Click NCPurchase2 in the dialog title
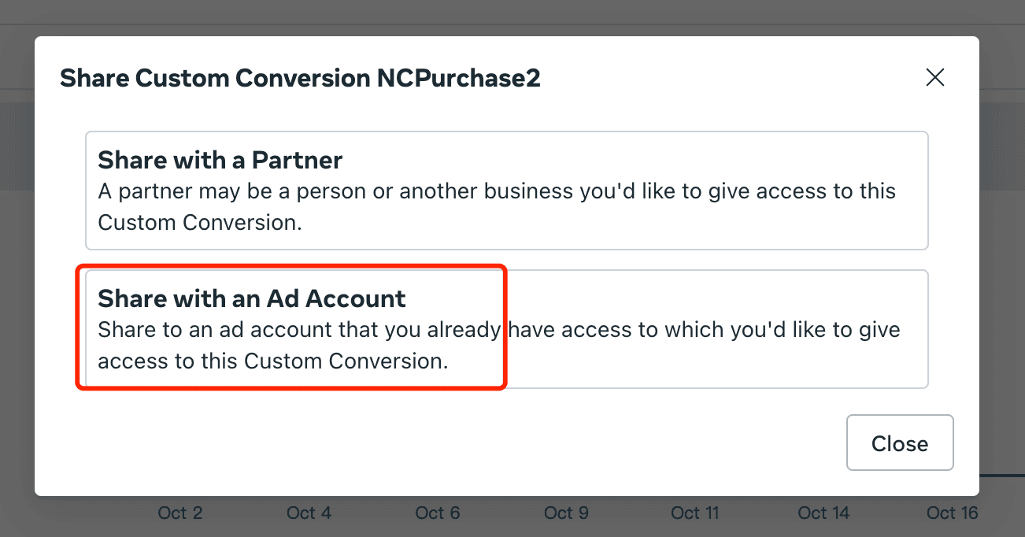This screenshot has width=1025, height=537. (459, 78)
